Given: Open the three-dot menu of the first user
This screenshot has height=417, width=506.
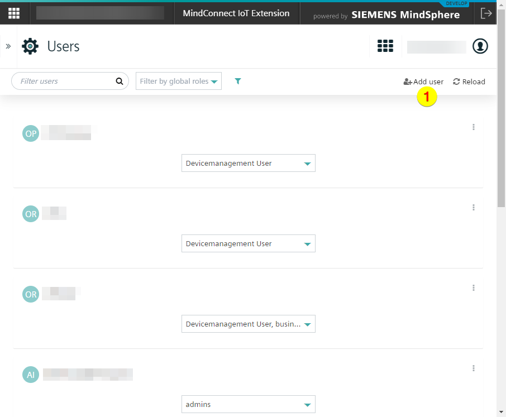Looking at the screenshot, I should point(473,127).
